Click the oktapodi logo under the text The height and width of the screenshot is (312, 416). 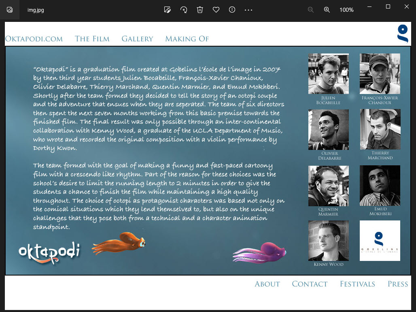(x=49, y=252)
